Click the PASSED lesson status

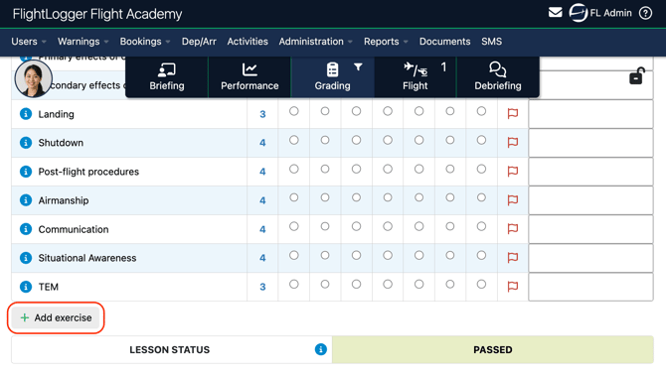point(493,350)
